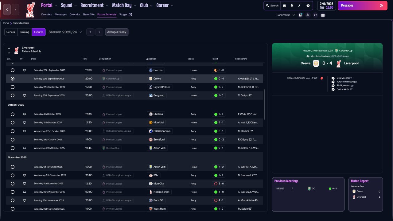Click the Liverpool club crest in the top bar

coord(30,10)
